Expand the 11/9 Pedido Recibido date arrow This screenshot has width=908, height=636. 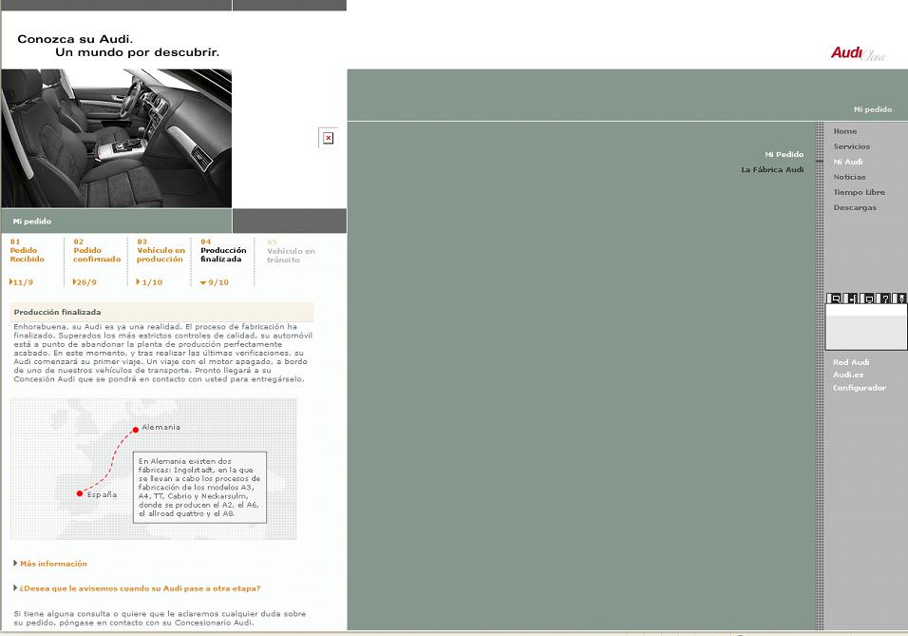(10, 281)
